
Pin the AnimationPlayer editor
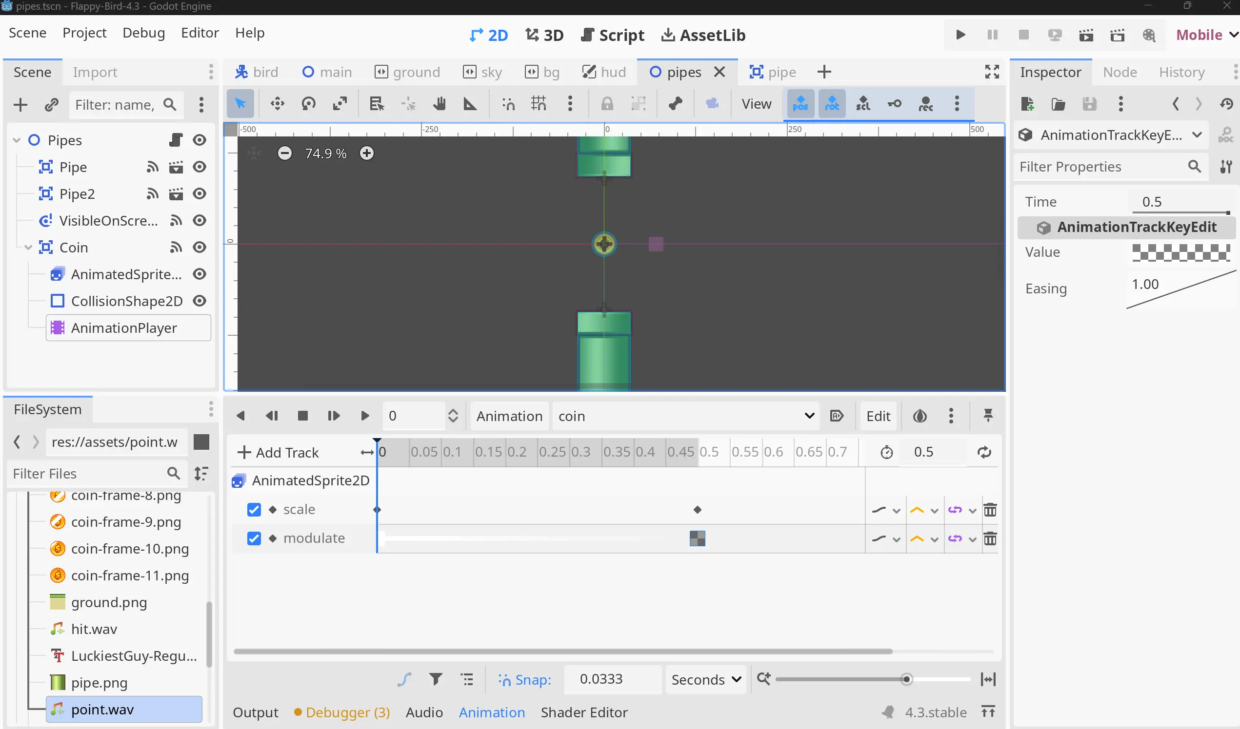(988, 416)
